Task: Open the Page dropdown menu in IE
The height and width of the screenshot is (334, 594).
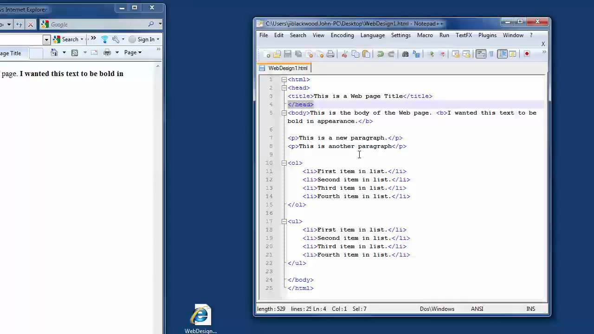Action: tap(133, 52)
